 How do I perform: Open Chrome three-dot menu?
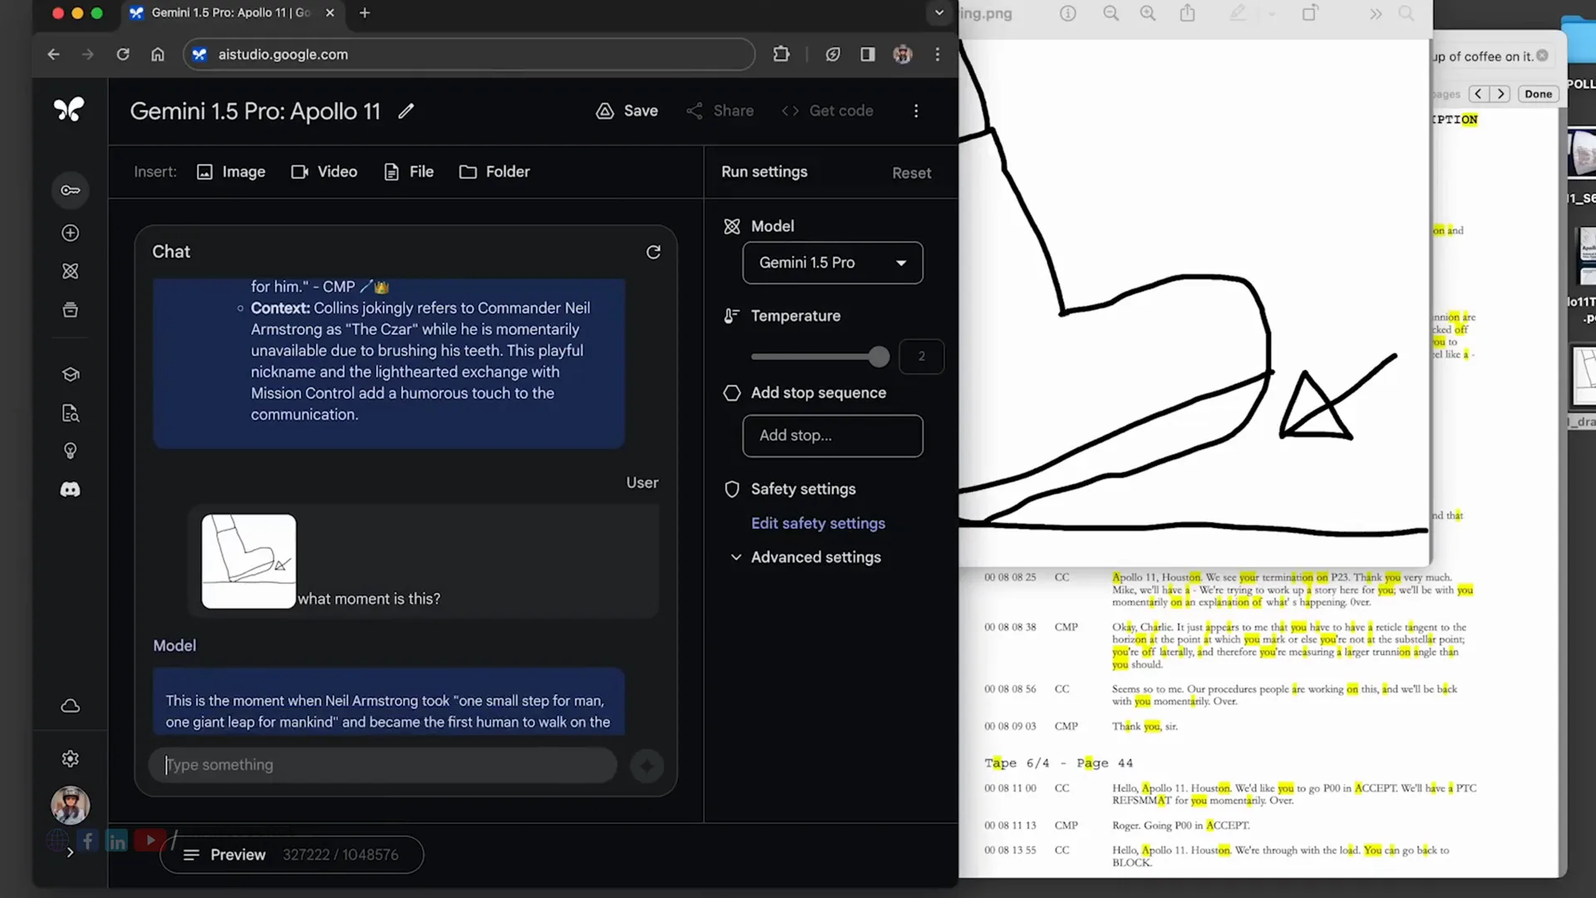click(x=938, y=54)
